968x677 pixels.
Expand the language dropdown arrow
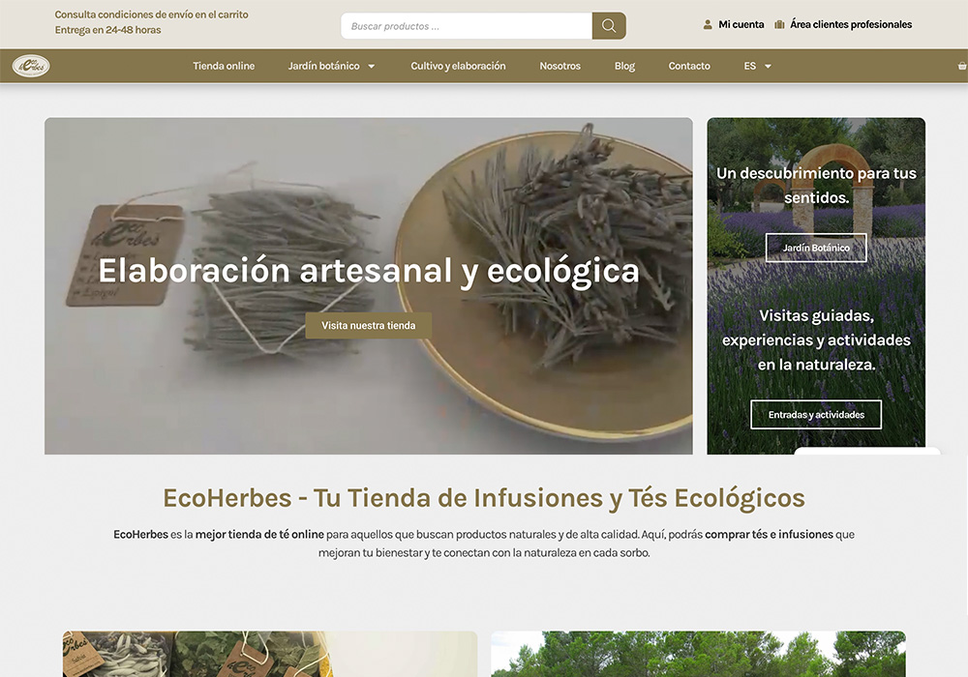tap(768, 66)
